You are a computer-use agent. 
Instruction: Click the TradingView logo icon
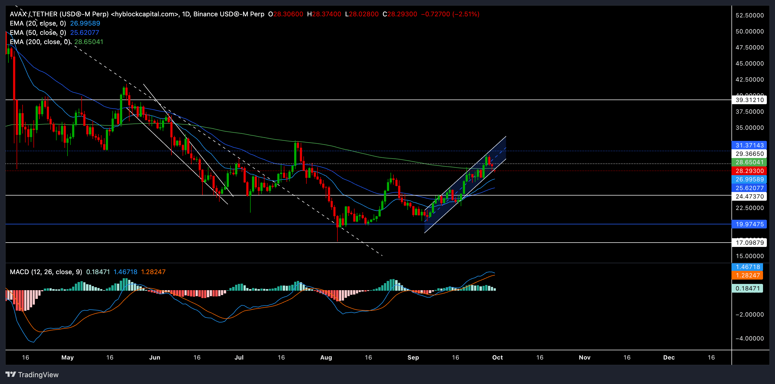pyautogui.click(x=11, y=374)
